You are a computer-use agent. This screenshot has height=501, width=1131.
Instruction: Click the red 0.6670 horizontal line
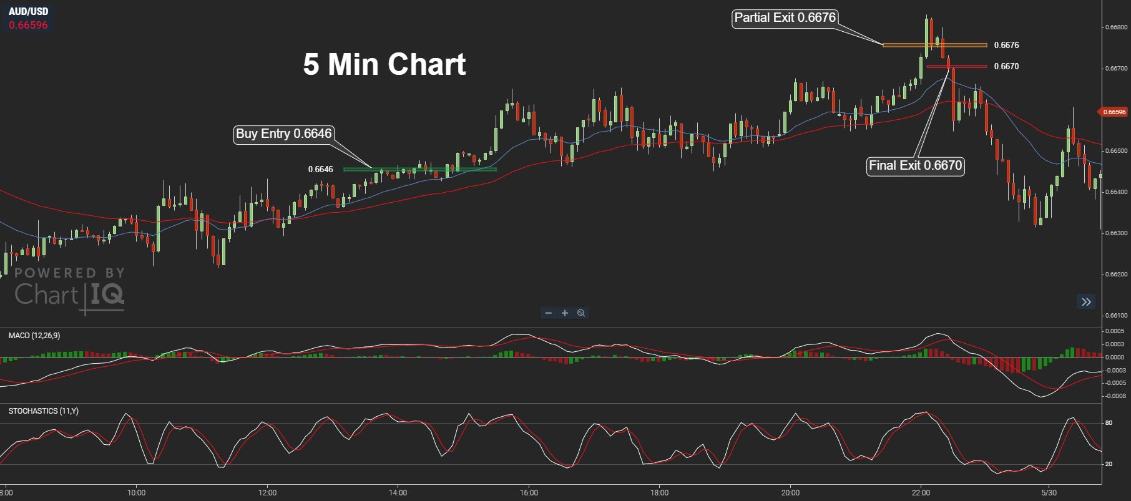click(x=957, y=66)
